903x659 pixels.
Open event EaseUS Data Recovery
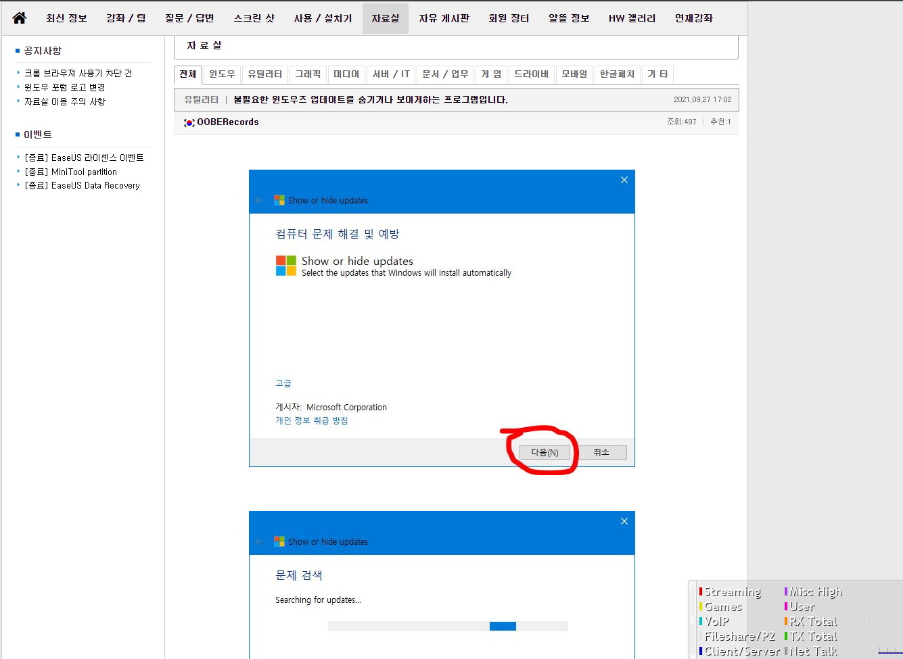(82, 185)
